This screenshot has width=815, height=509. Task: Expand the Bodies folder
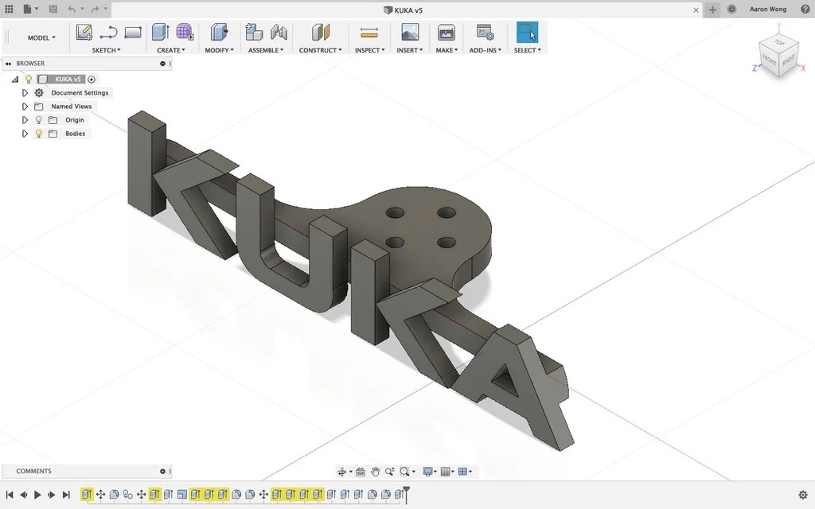[x=25, y=134]
